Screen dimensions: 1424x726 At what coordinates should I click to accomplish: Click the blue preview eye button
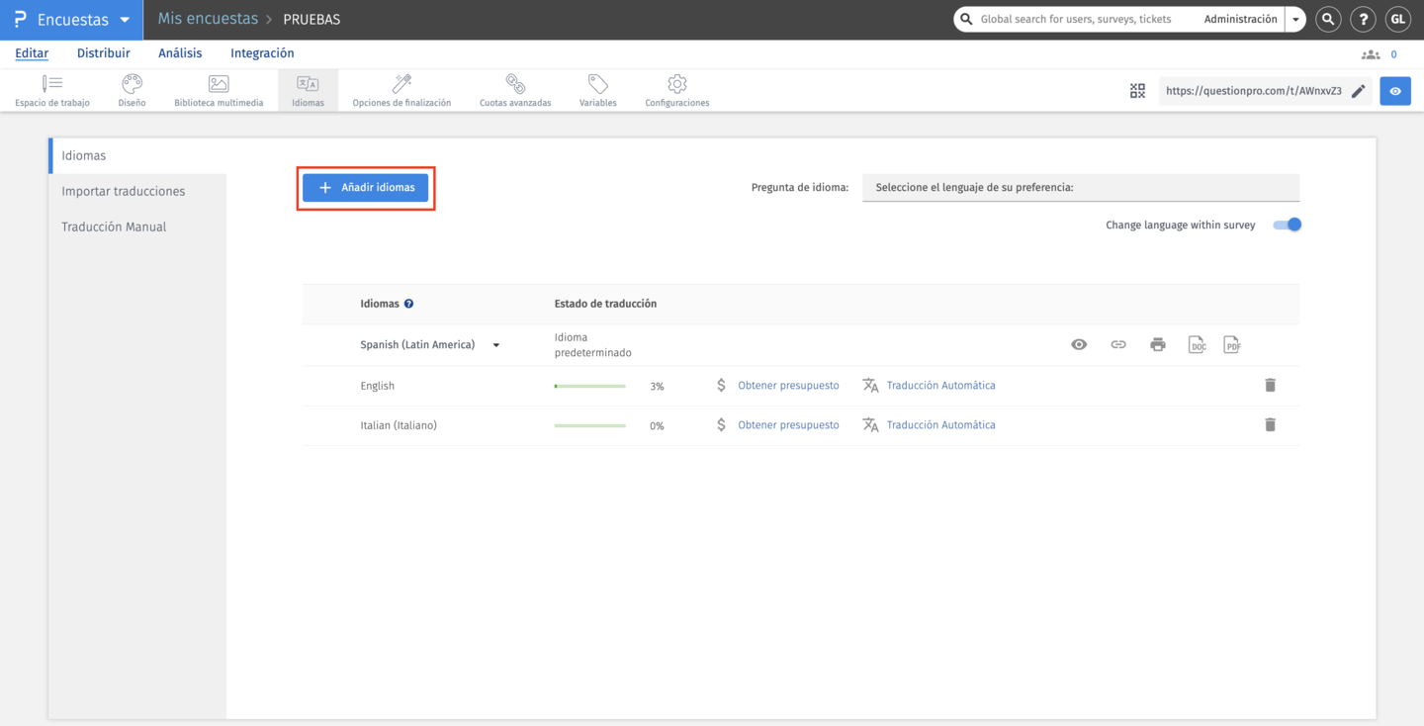point(1395,91)
